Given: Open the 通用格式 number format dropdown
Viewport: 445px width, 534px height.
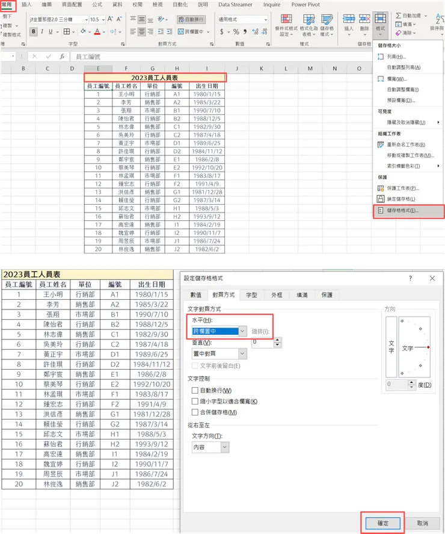Looking at the screenshot, I should tap(266, 19).
